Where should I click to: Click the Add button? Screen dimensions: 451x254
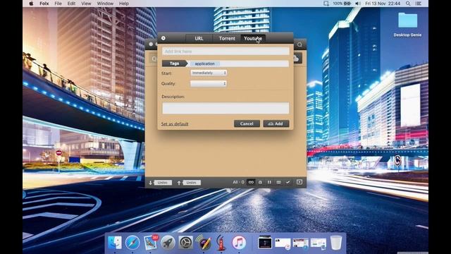click(276, 123)
